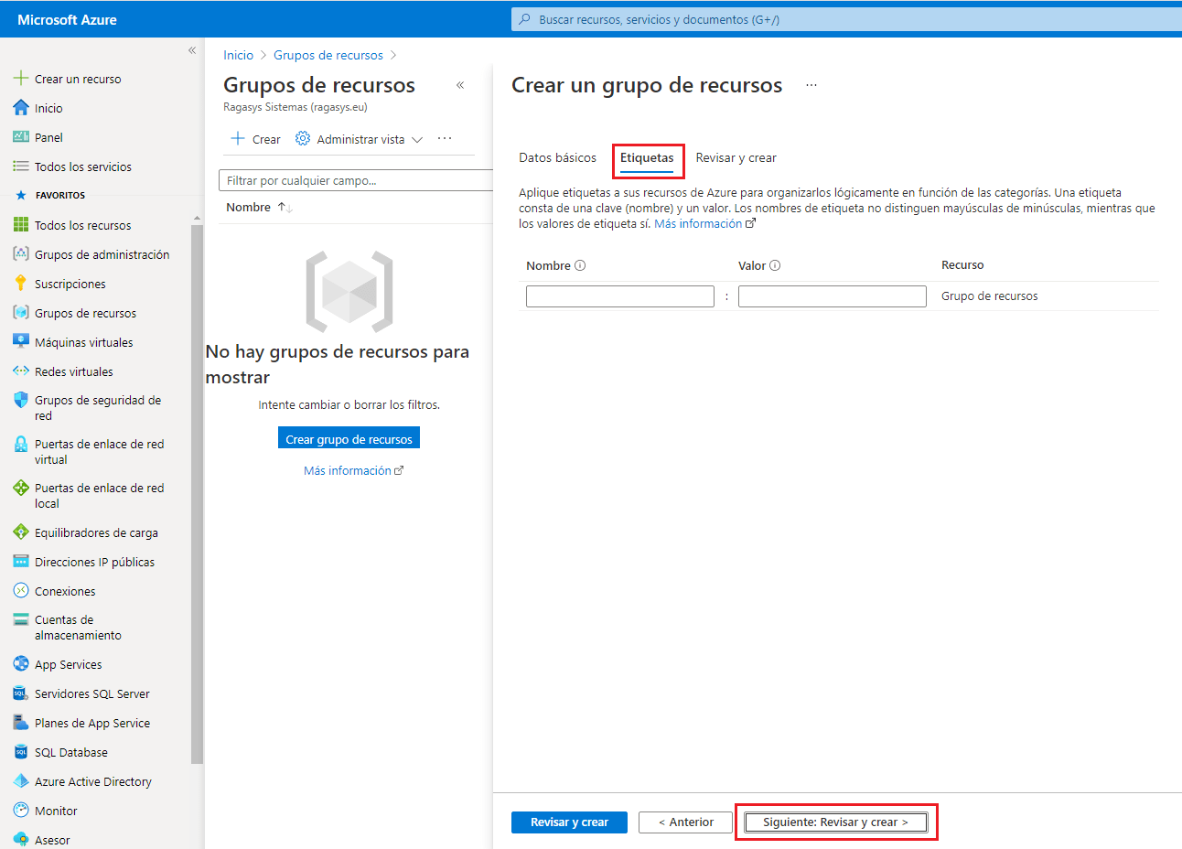The width and height of the screenshot is (1182, 849).
Task: Open the Cuentas de almacenamiento icon
Action: click(x=21, y=620)
